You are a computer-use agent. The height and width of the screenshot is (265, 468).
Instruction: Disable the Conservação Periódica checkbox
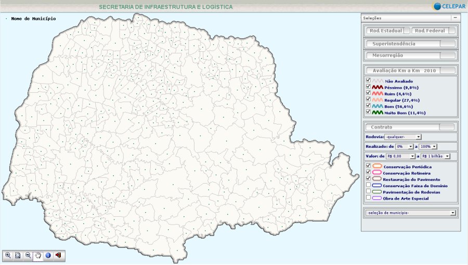click(369, 165)
